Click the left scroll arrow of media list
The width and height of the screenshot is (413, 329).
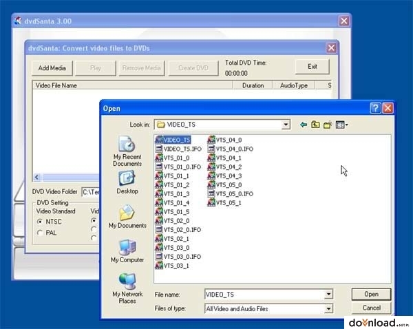click(x=36, y=178)
